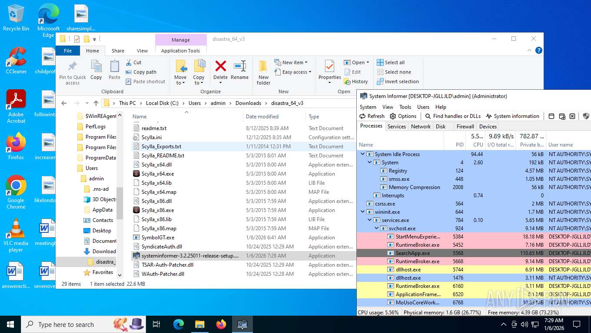The image size is (591, 333).
Task: Open the Network tab in System Informer
Action: tap(421, 127)
